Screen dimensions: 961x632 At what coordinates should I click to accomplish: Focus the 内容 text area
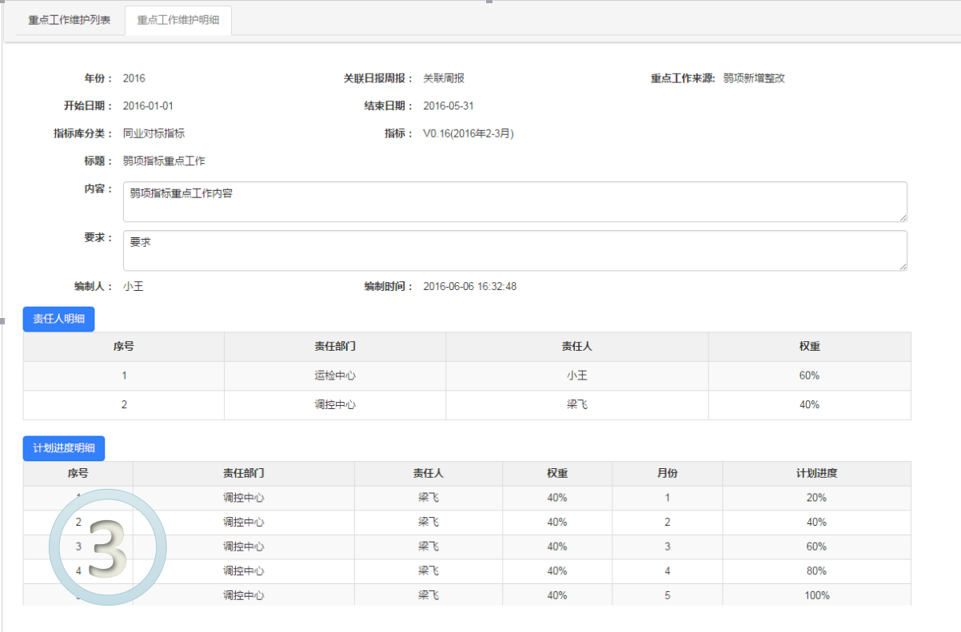point(514,201)
